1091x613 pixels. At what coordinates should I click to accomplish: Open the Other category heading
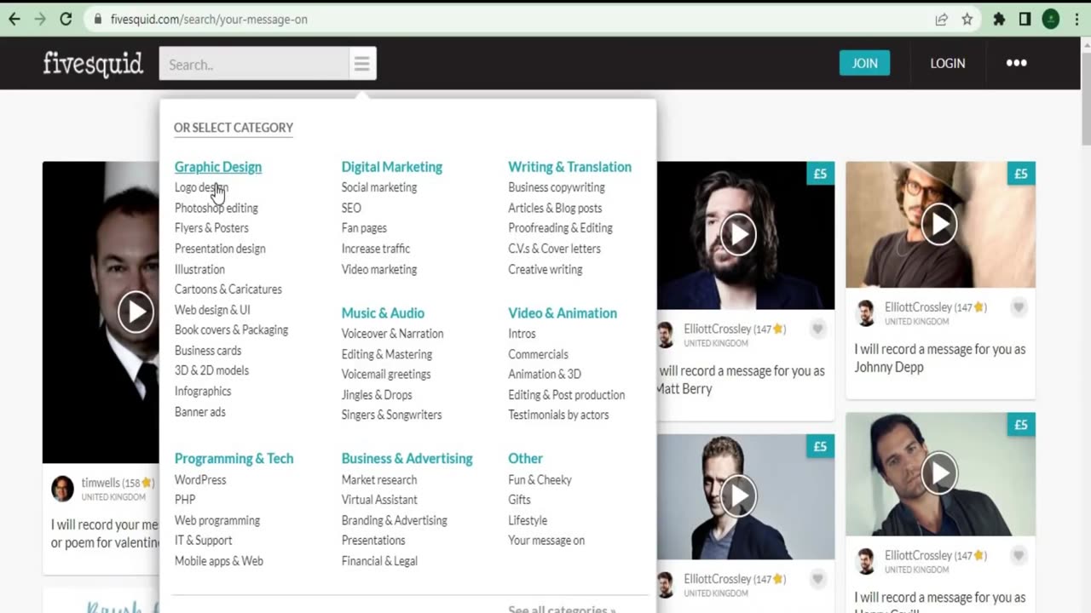[x=525, y=458]
